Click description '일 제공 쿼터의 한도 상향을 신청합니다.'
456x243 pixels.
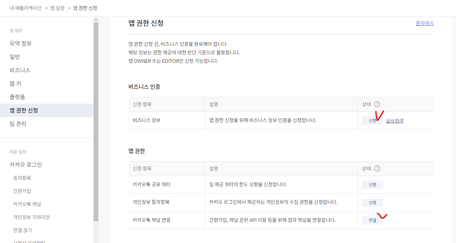point(248,184)
